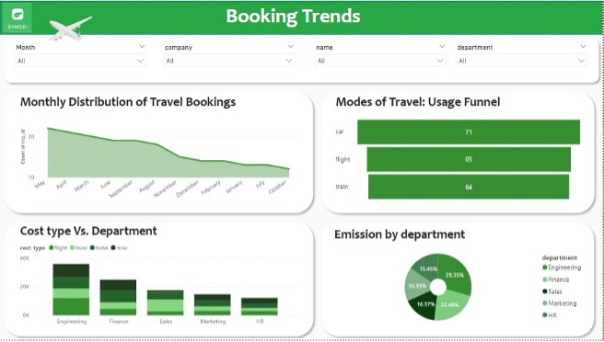The width and height of the screenshot is (604, 342).
Task: Click 'Monthly Distribution of Travel Bookings' title
Action: [x=128, y=102]
